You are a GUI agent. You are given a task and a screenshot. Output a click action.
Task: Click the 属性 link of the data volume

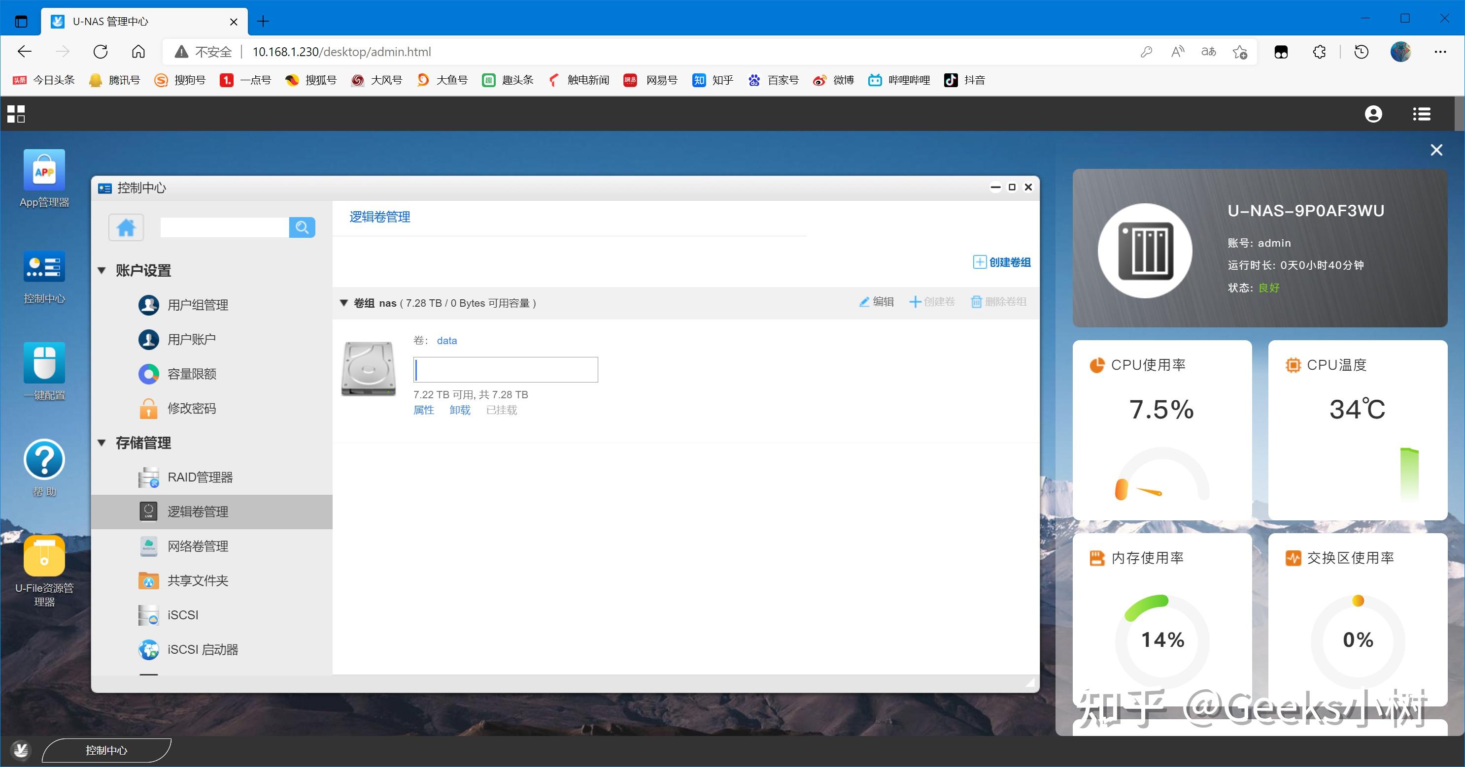click(423, 410)
